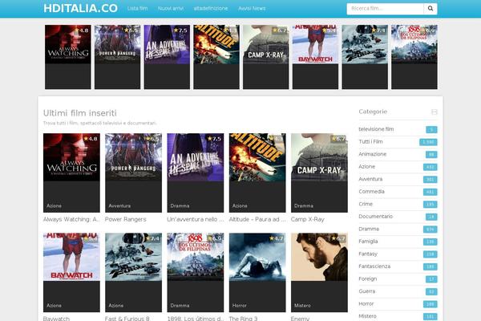The width and height of the screenshot is (481, 321).
Task: Open the Always Watching grid poster
Action: point(71,173)
